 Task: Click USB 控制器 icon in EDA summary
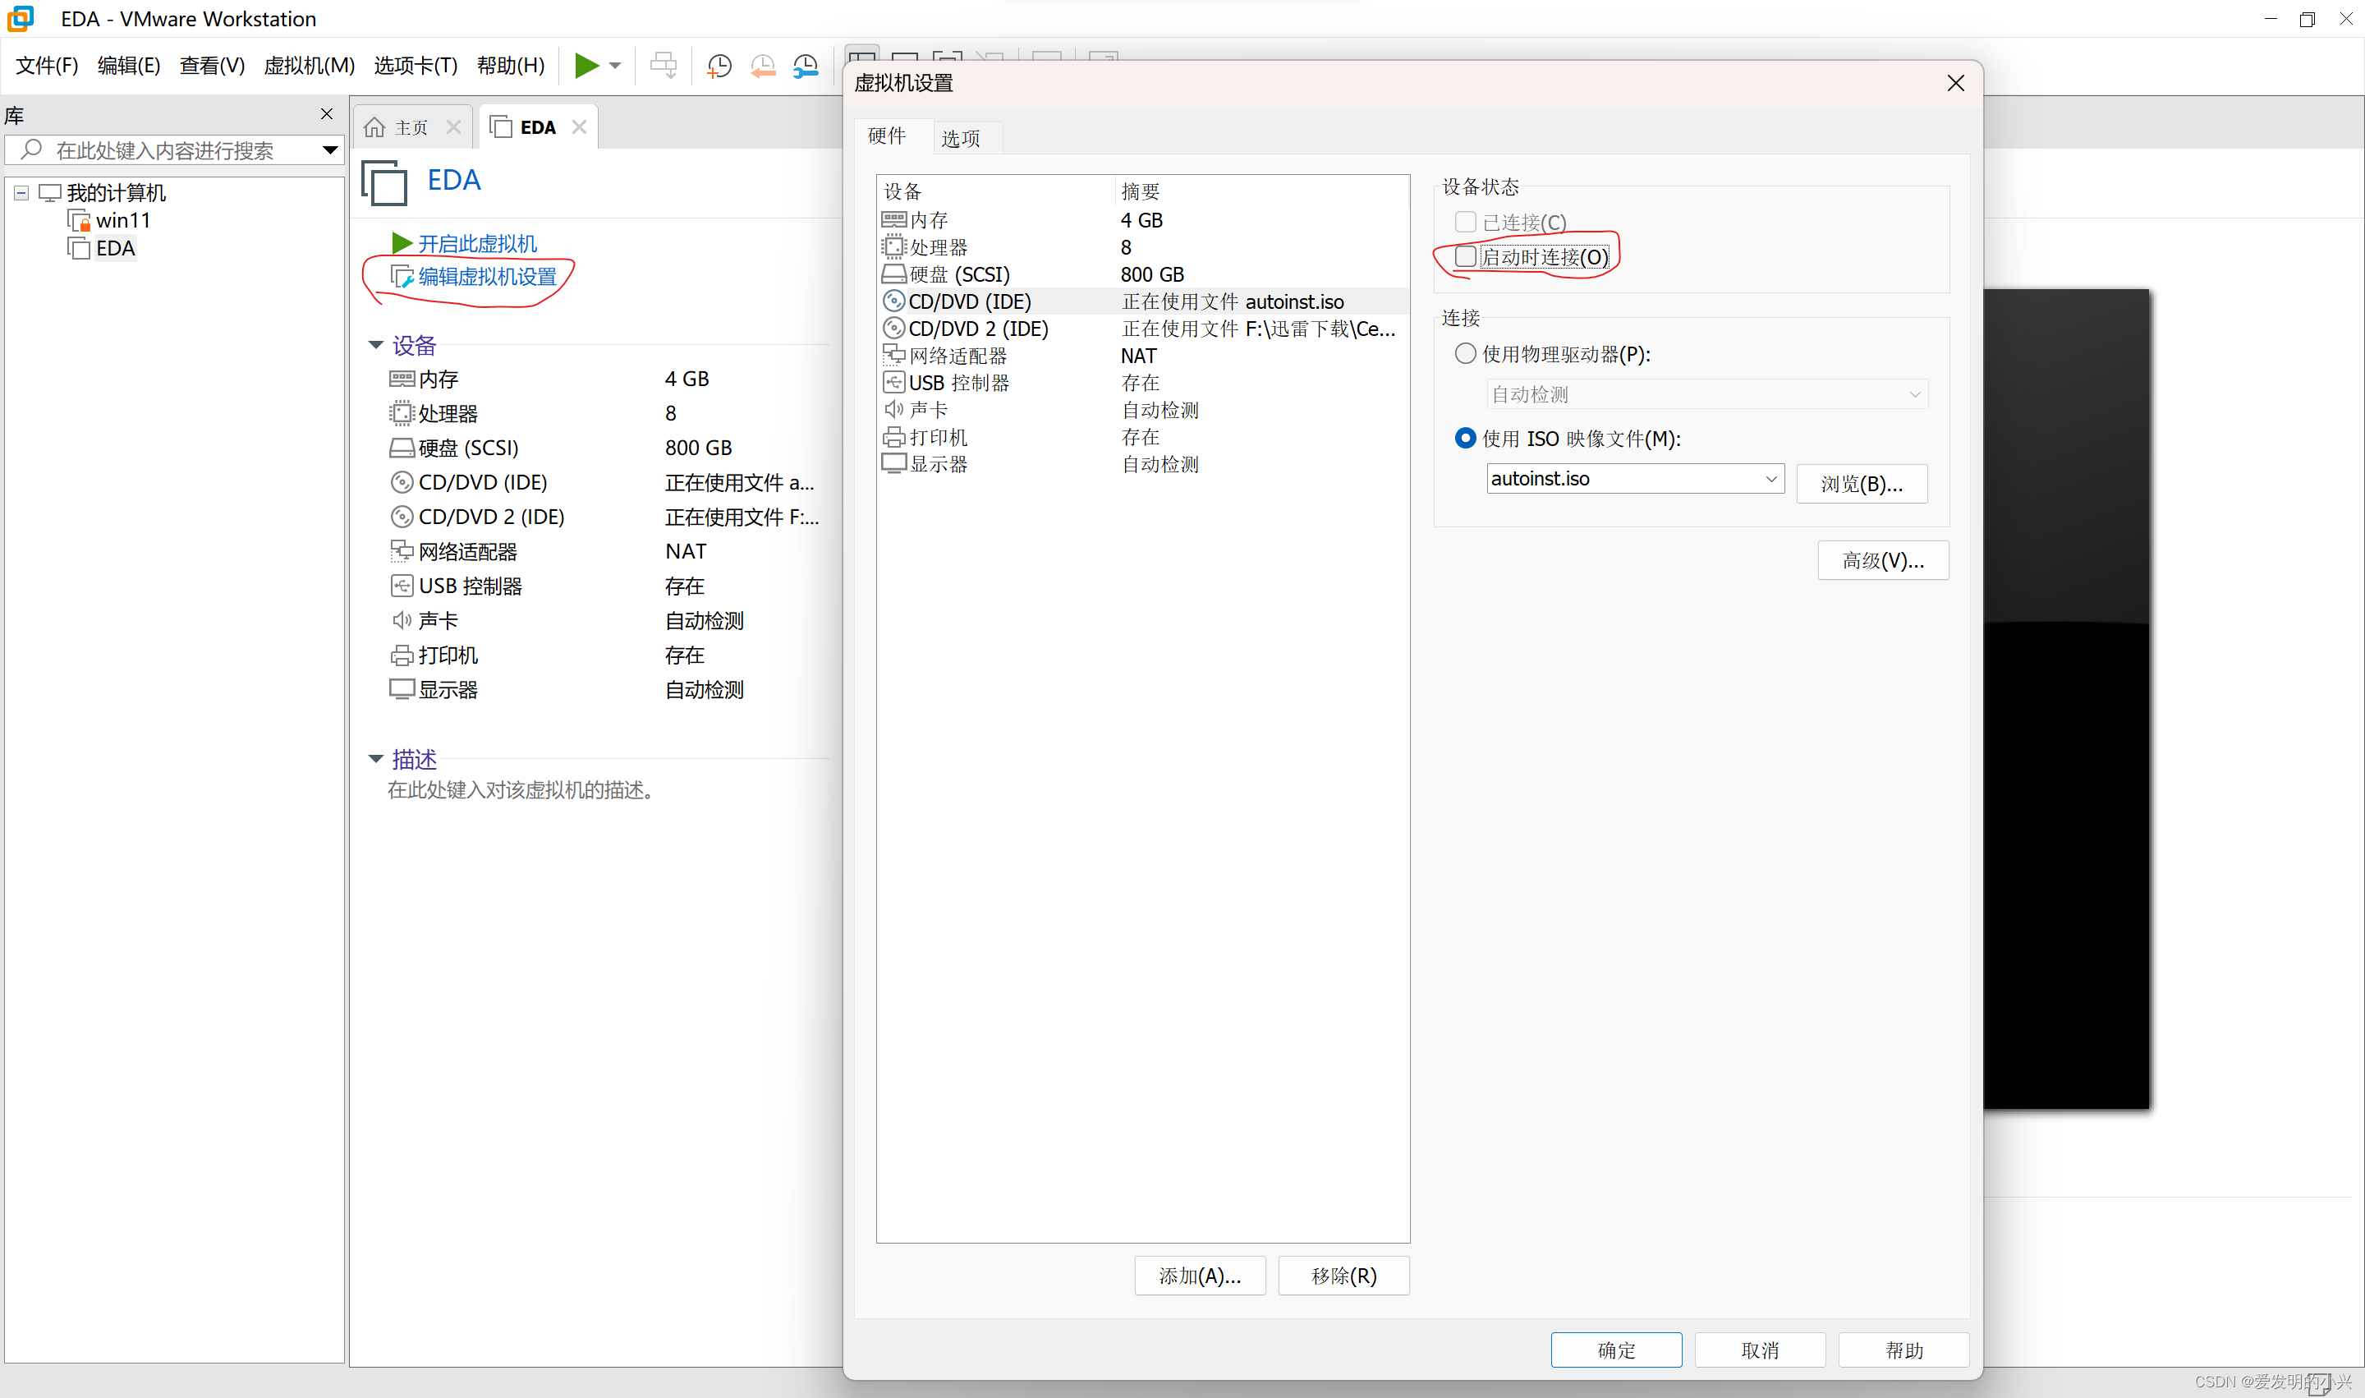pos(402,586)
